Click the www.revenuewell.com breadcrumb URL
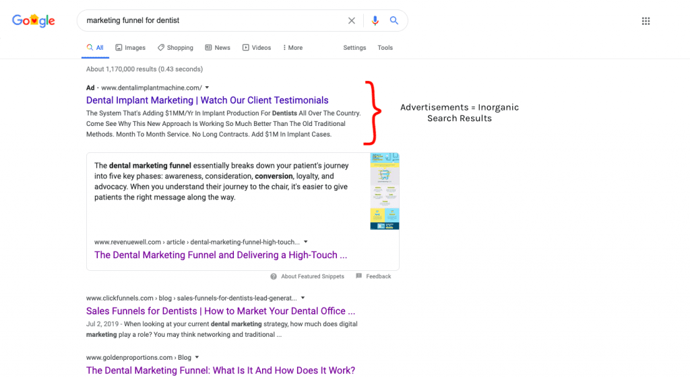Image resolution: width=690 pixels, height=378 pixels. pyautogui.click(x=197, y=242)
